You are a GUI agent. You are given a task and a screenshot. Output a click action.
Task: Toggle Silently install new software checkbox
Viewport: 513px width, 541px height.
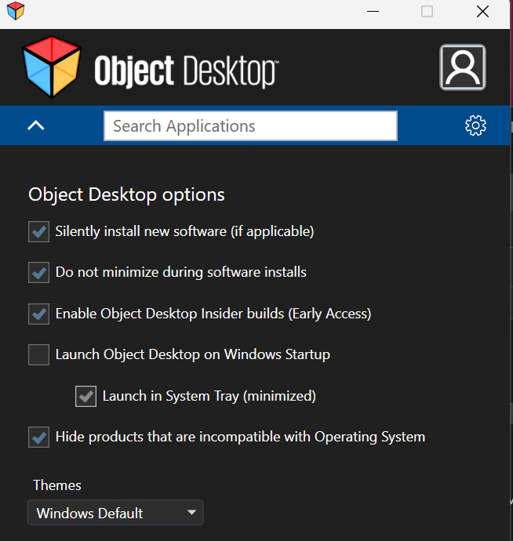point(38,231)
